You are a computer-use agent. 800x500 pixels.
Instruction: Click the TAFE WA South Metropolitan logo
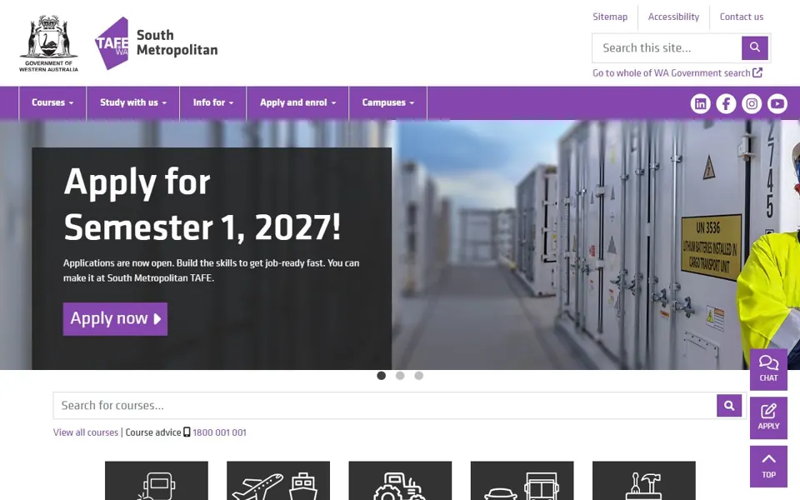pyautogui.click(x=156, y=43)
